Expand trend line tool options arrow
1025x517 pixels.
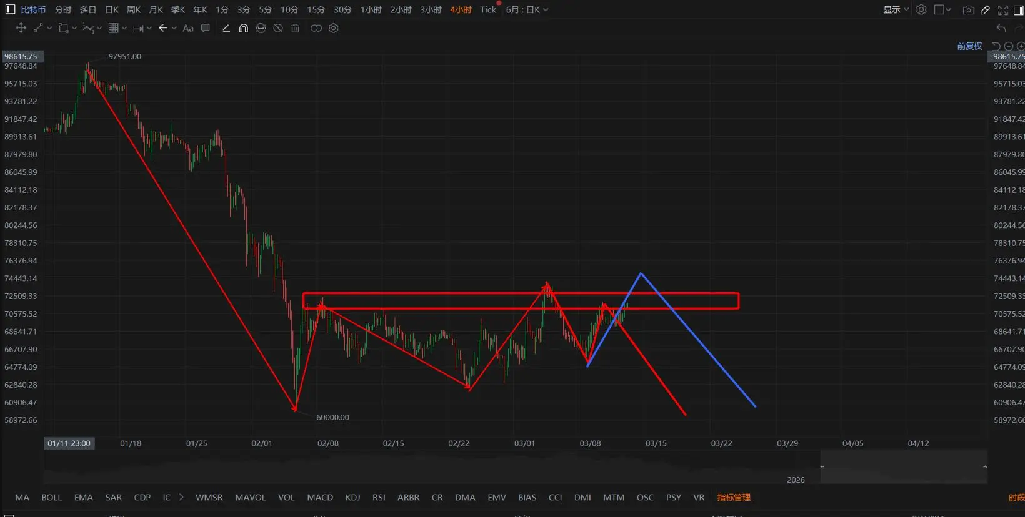click(49, 28)
